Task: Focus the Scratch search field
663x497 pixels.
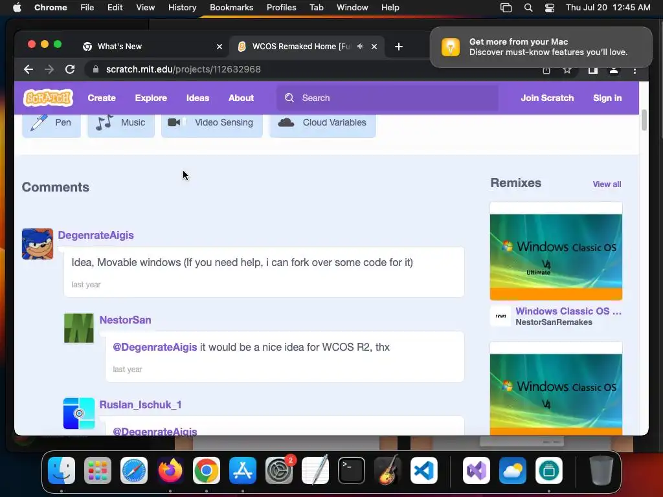Action: tap(387, 98)
